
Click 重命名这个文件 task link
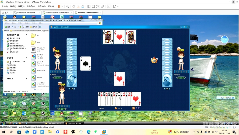point(14,38)
